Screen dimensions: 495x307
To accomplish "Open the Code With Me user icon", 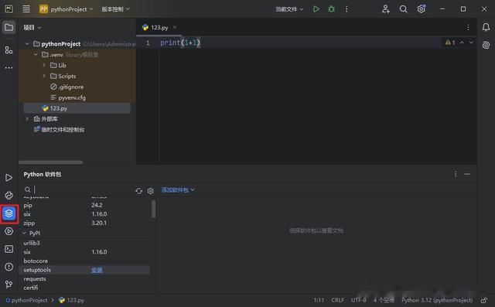I will click(x=385, y=9).
